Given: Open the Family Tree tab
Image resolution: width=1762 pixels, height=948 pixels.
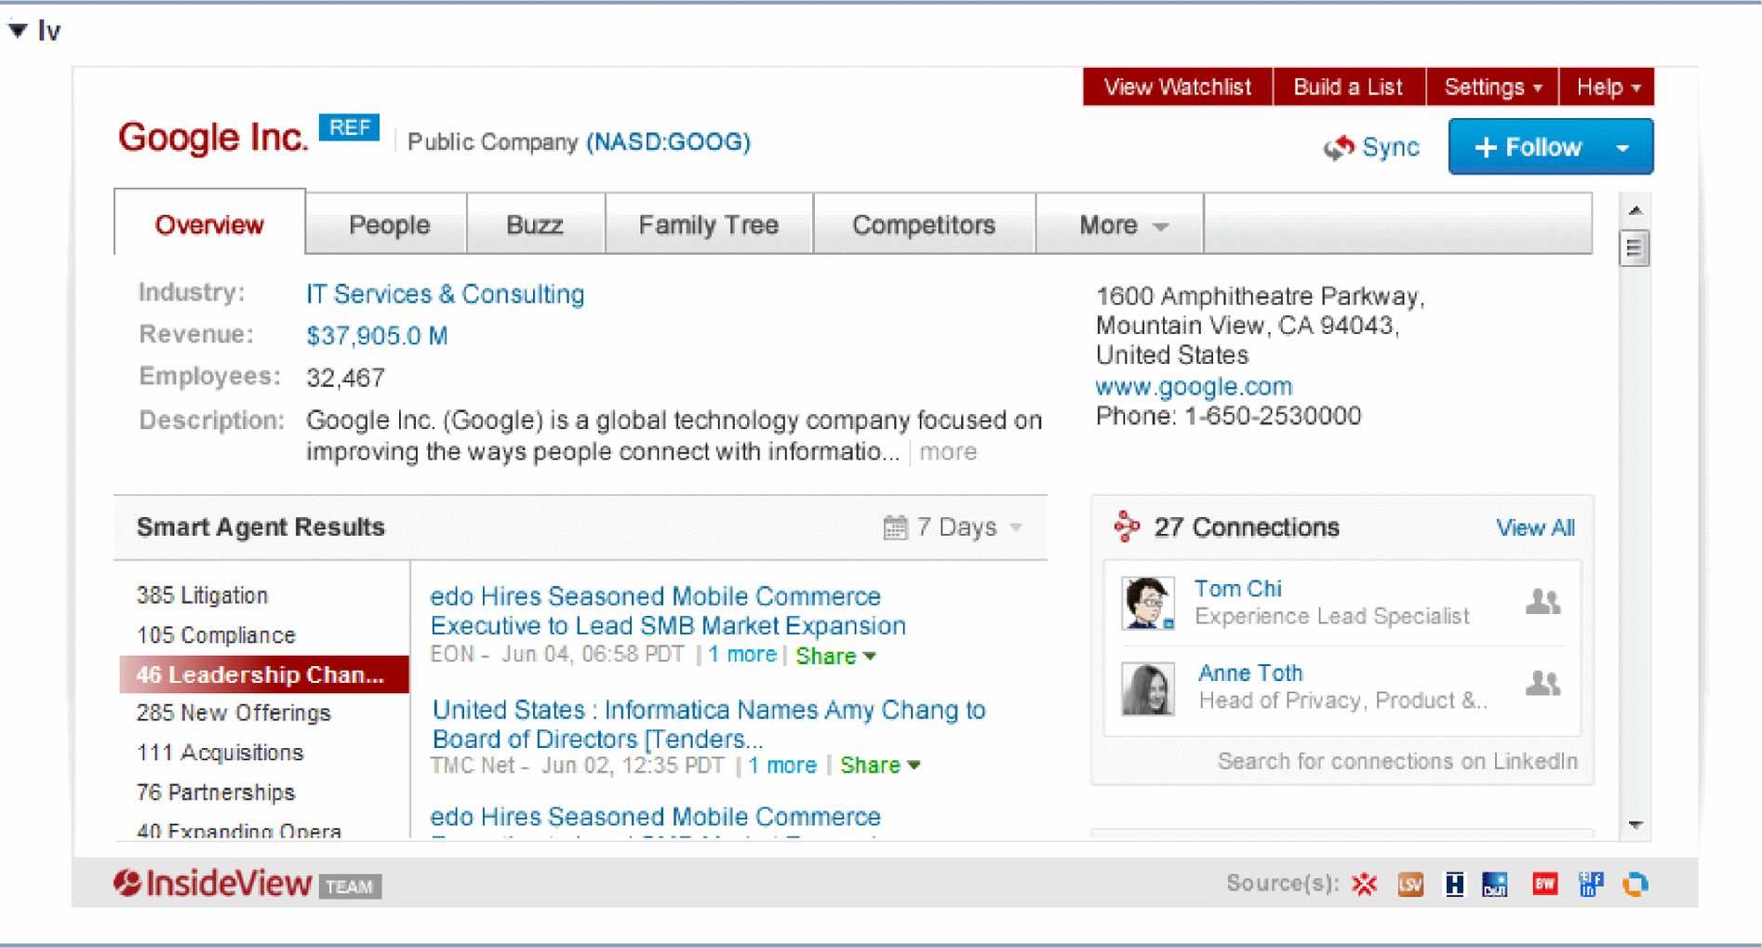Looking at the screenshot, I should click(709, 224).
